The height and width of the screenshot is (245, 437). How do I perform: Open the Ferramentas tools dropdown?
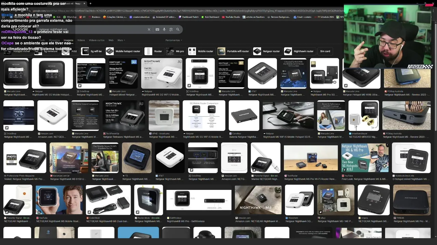click(173, 40)
